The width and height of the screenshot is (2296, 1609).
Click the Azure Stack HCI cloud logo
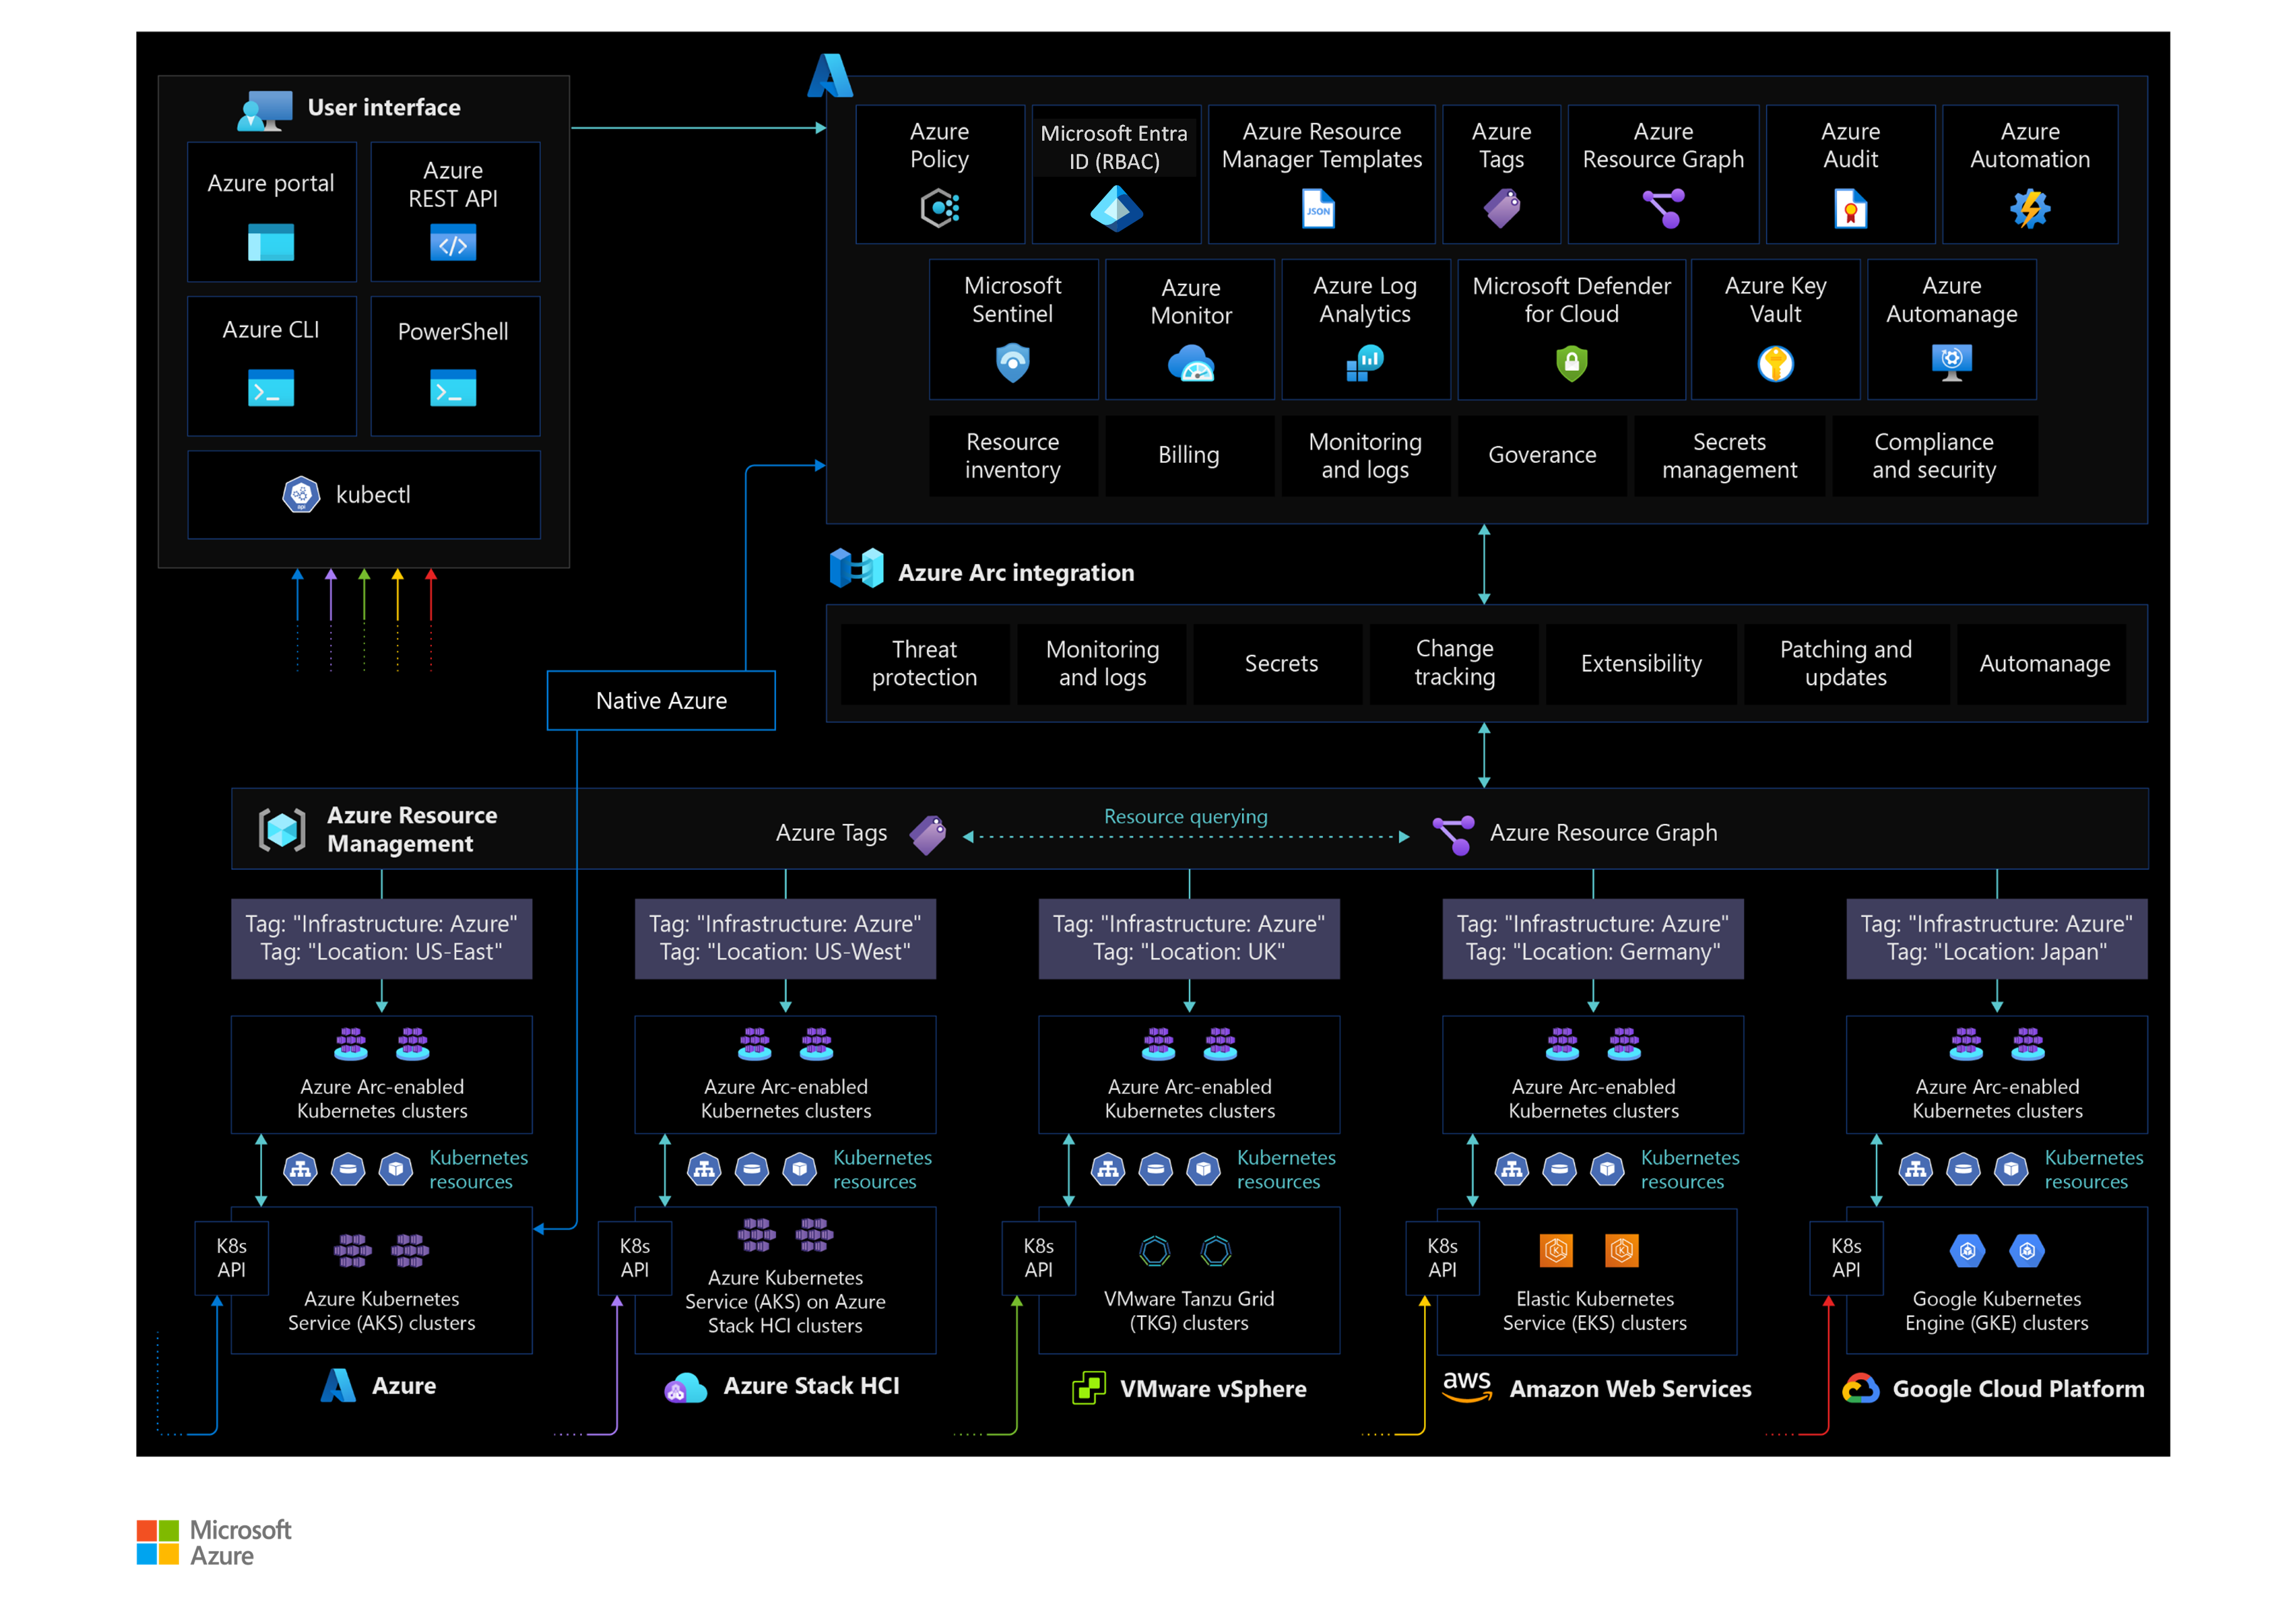[685, 1387]
